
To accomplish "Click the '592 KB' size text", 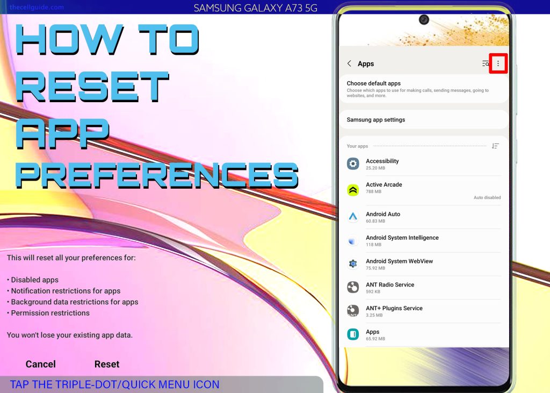I will [374, 291].
